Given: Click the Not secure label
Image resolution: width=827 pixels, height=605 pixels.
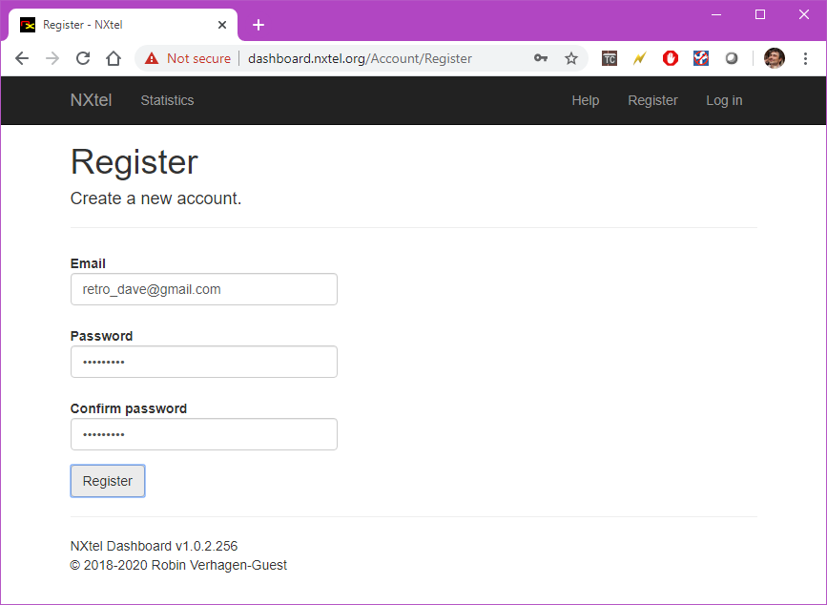Looking at the screenshot, I should click(198, 58).
